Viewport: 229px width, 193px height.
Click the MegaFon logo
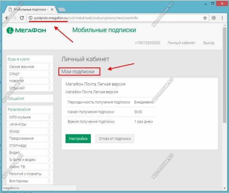[x=26, y=30]
